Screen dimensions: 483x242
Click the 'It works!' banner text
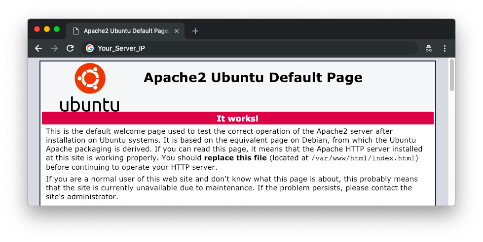click(x=237, y=119)
